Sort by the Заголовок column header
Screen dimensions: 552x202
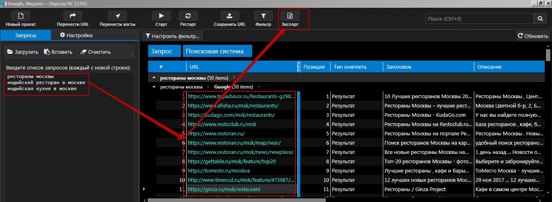coord(428,67)
